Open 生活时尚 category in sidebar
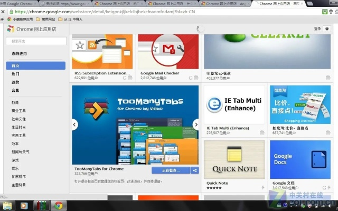338x211 pixels. [18, 127]
